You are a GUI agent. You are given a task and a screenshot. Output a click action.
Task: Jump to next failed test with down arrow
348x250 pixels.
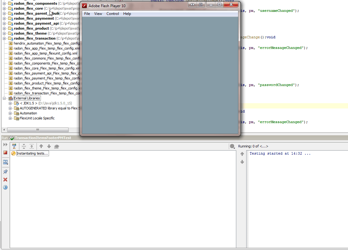(x=49, y=146)
